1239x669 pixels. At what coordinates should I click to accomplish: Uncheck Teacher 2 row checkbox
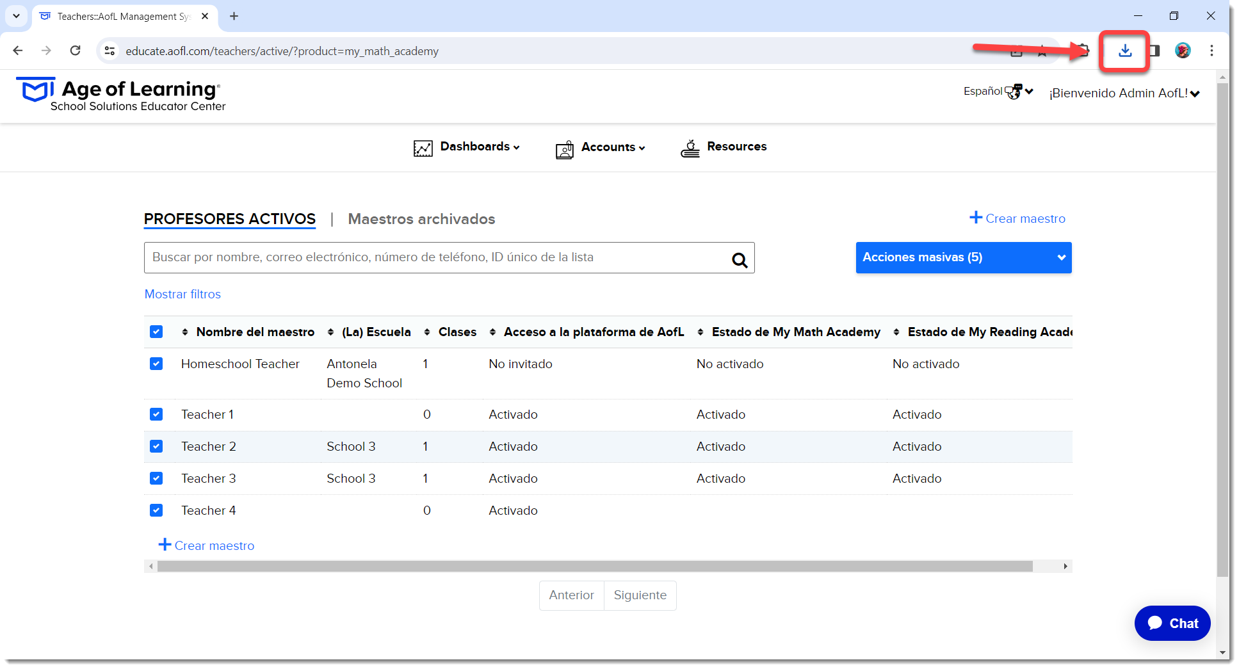pyautogui.click(x=156, y=446)
